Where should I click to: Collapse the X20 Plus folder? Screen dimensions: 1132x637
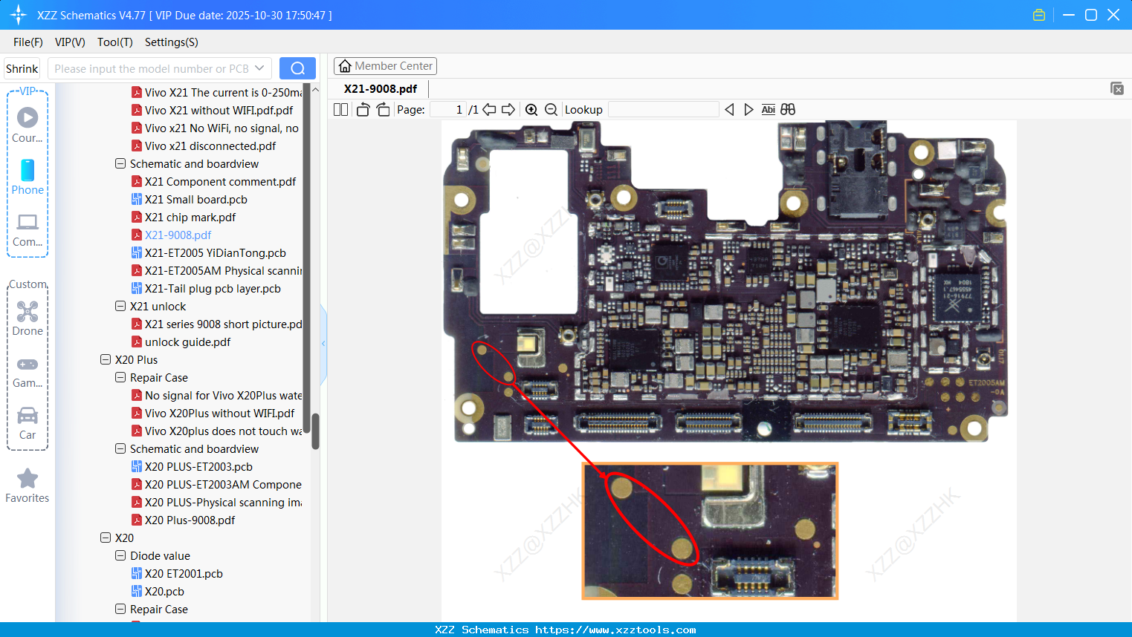coord(106,359)
